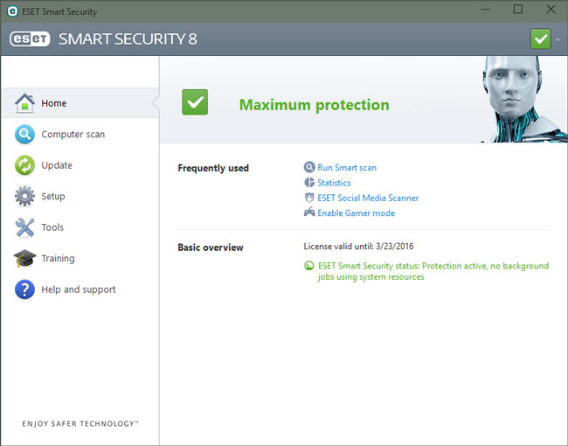Click the ESET Smart Security status message
This screenshot has width=568, height=446.
click(x=433, y=271)
